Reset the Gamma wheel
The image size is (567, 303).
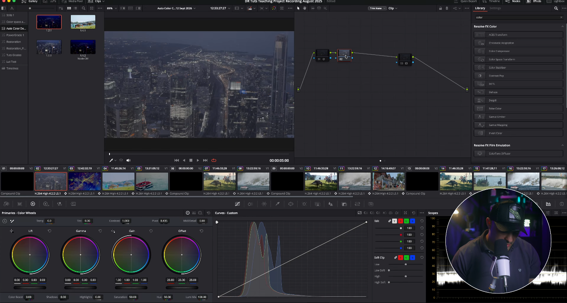pyautogui.click(x=100, y=231)
